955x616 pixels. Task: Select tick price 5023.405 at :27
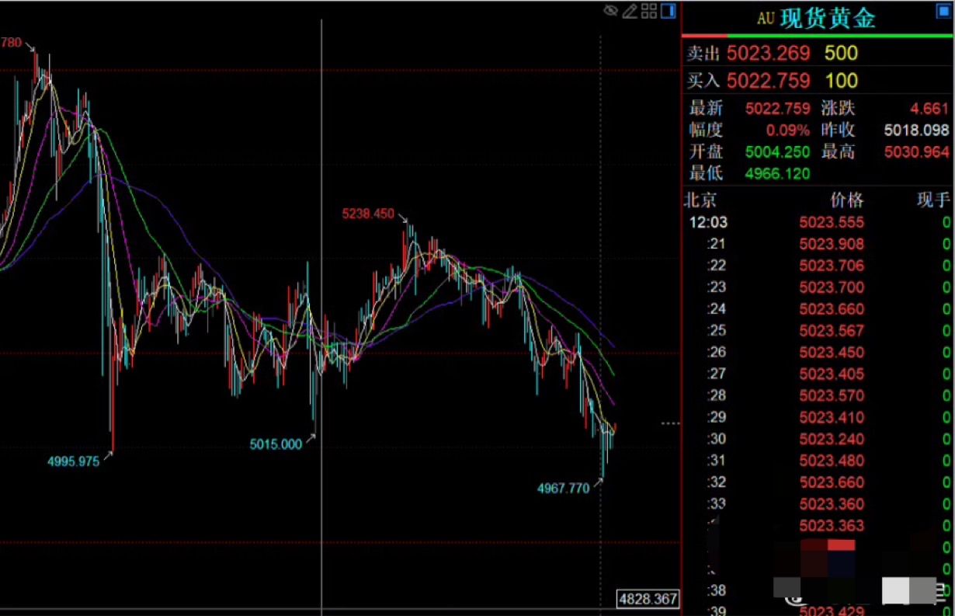point(832,374)
